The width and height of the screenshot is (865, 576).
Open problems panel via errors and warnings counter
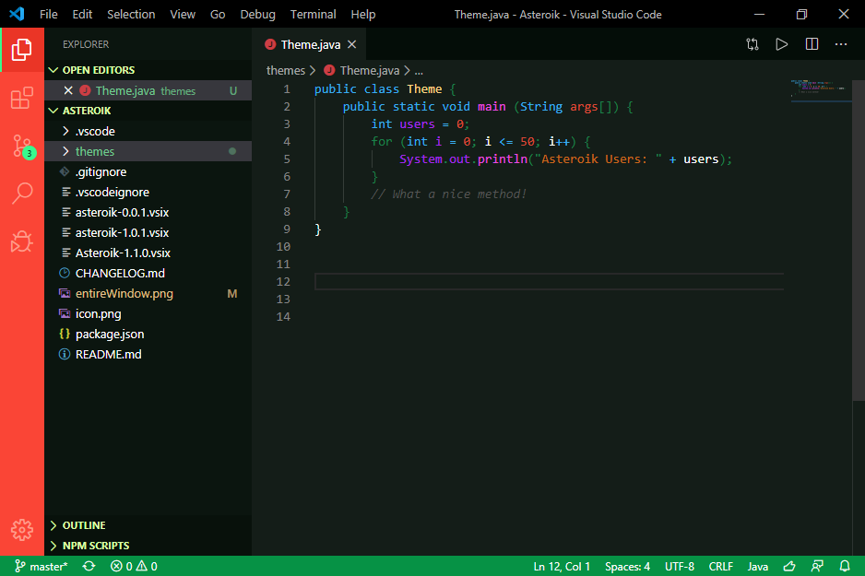tap(134, 566)
